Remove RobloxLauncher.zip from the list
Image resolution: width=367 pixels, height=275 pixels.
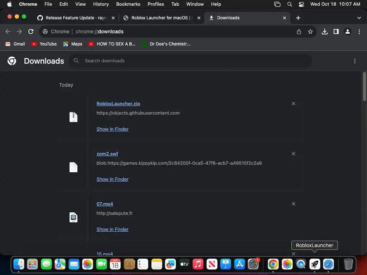[293, 103]
